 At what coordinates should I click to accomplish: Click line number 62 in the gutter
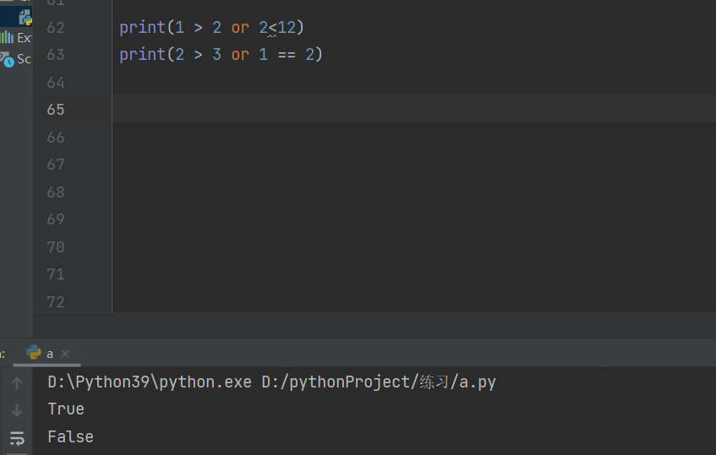pos(56,28)
